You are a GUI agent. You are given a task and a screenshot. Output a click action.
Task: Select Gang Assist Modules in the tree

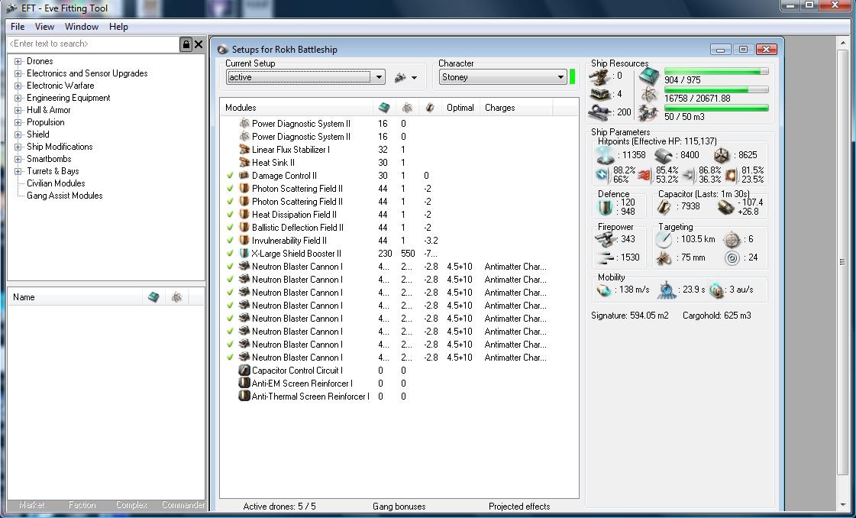[x=64, y=195]
